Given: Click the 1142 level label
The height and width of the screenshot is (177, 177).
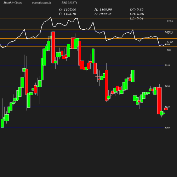Looking at the screenshot, I should [x=170, y=42].
